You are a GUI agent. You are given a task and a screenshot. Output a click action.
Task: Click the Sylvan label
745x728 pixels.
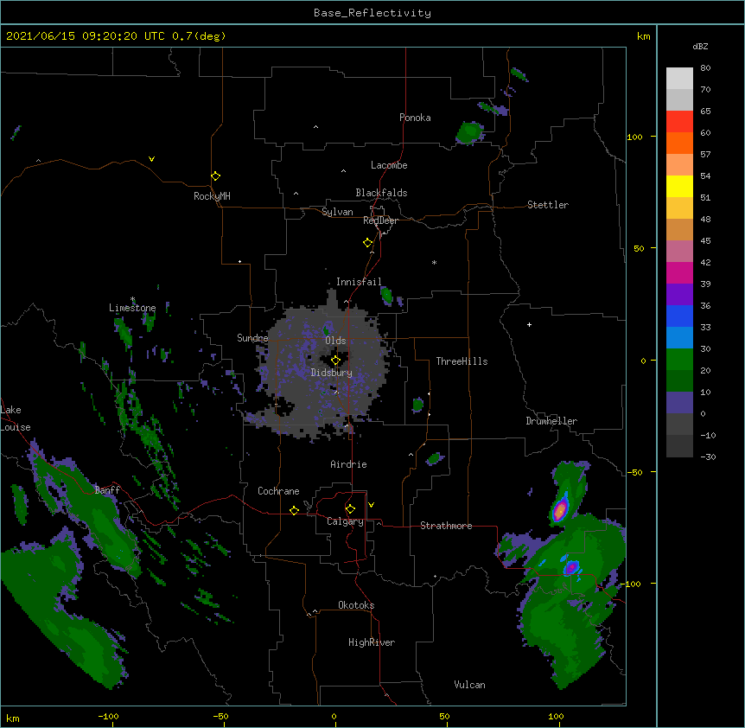coord(337,212)
